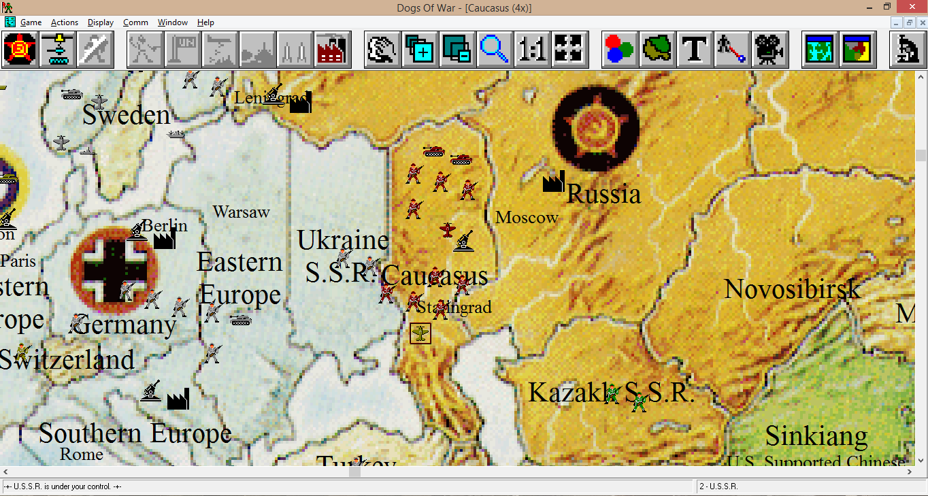Open the cyan world map window icon
This screenshot has height=496, width=928.
[x=820, y=49]
